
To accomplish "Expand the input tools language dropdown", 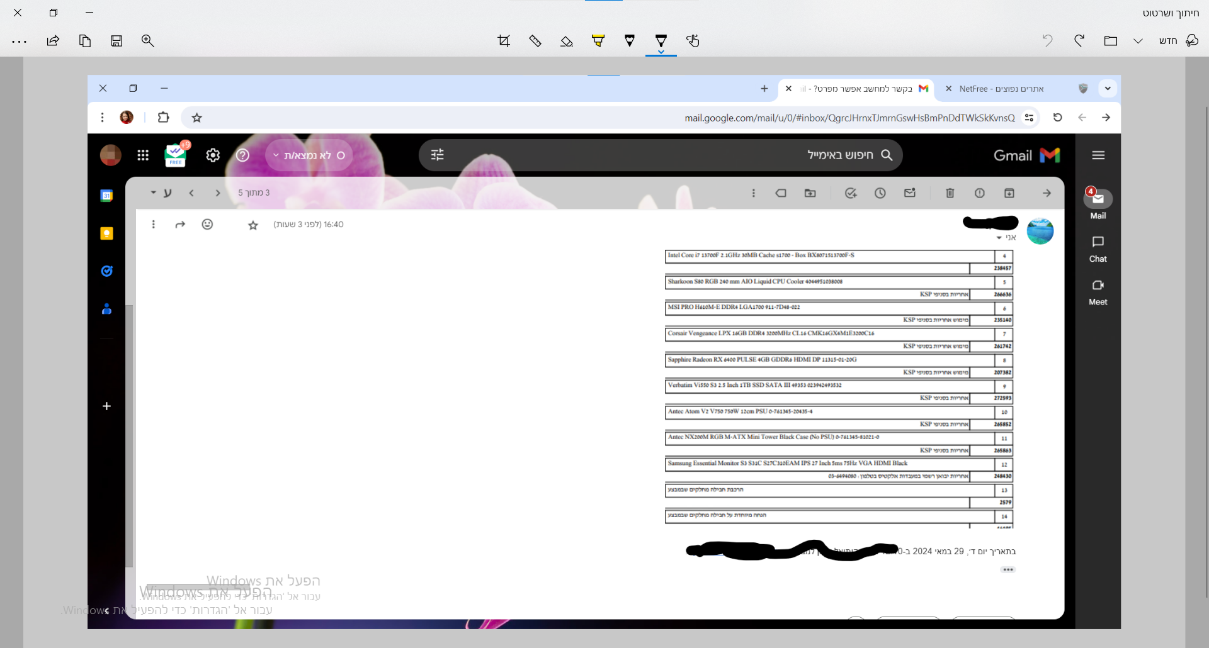I will point(153,193).
